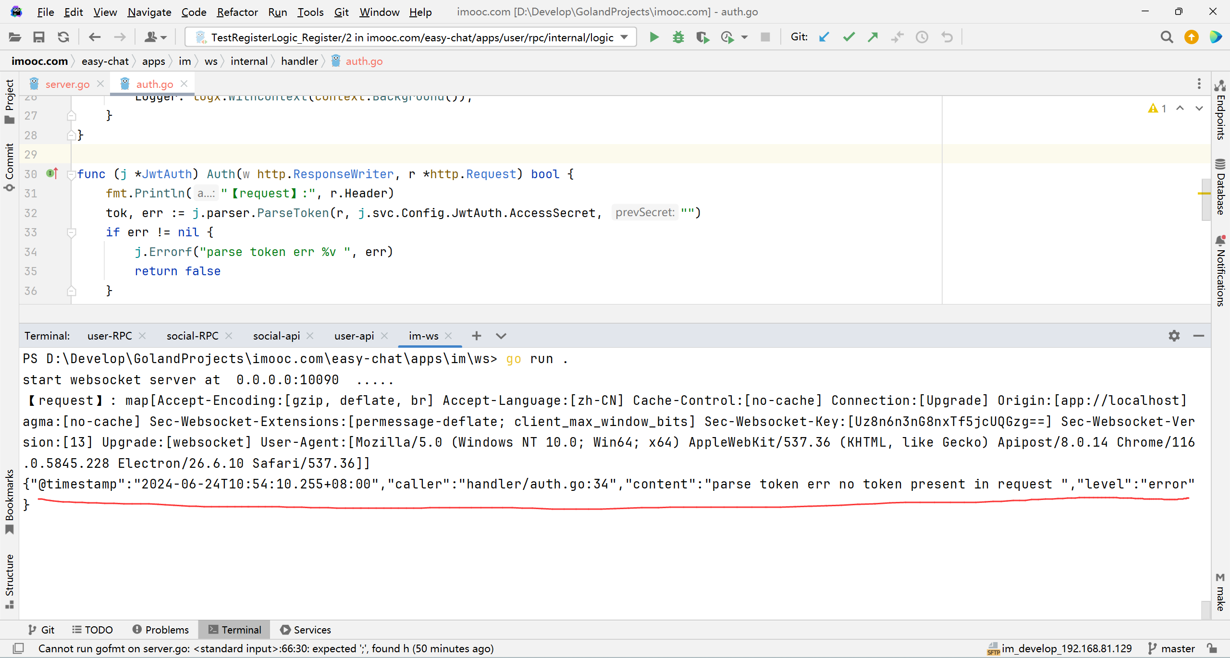This screenshot has width=1230, height=658.
Task: Rollback changes with undo icon
Action: (x=947, y=37)
